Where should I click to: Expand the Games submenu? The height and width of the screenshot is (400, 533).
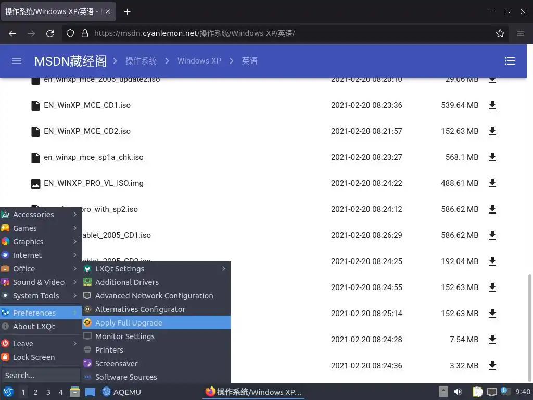point(41,228)
